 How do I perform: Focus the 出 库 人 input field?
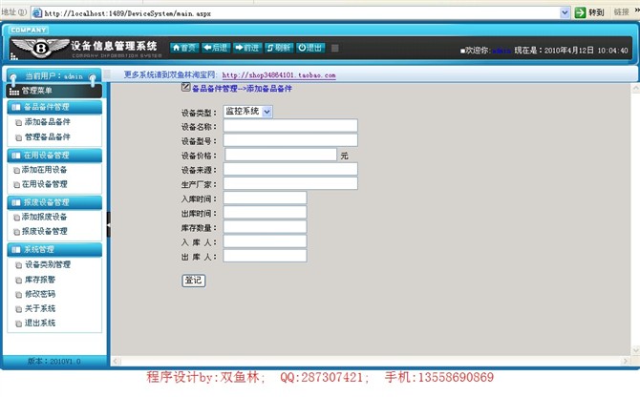pyautogui.click(x=265, y=256)
